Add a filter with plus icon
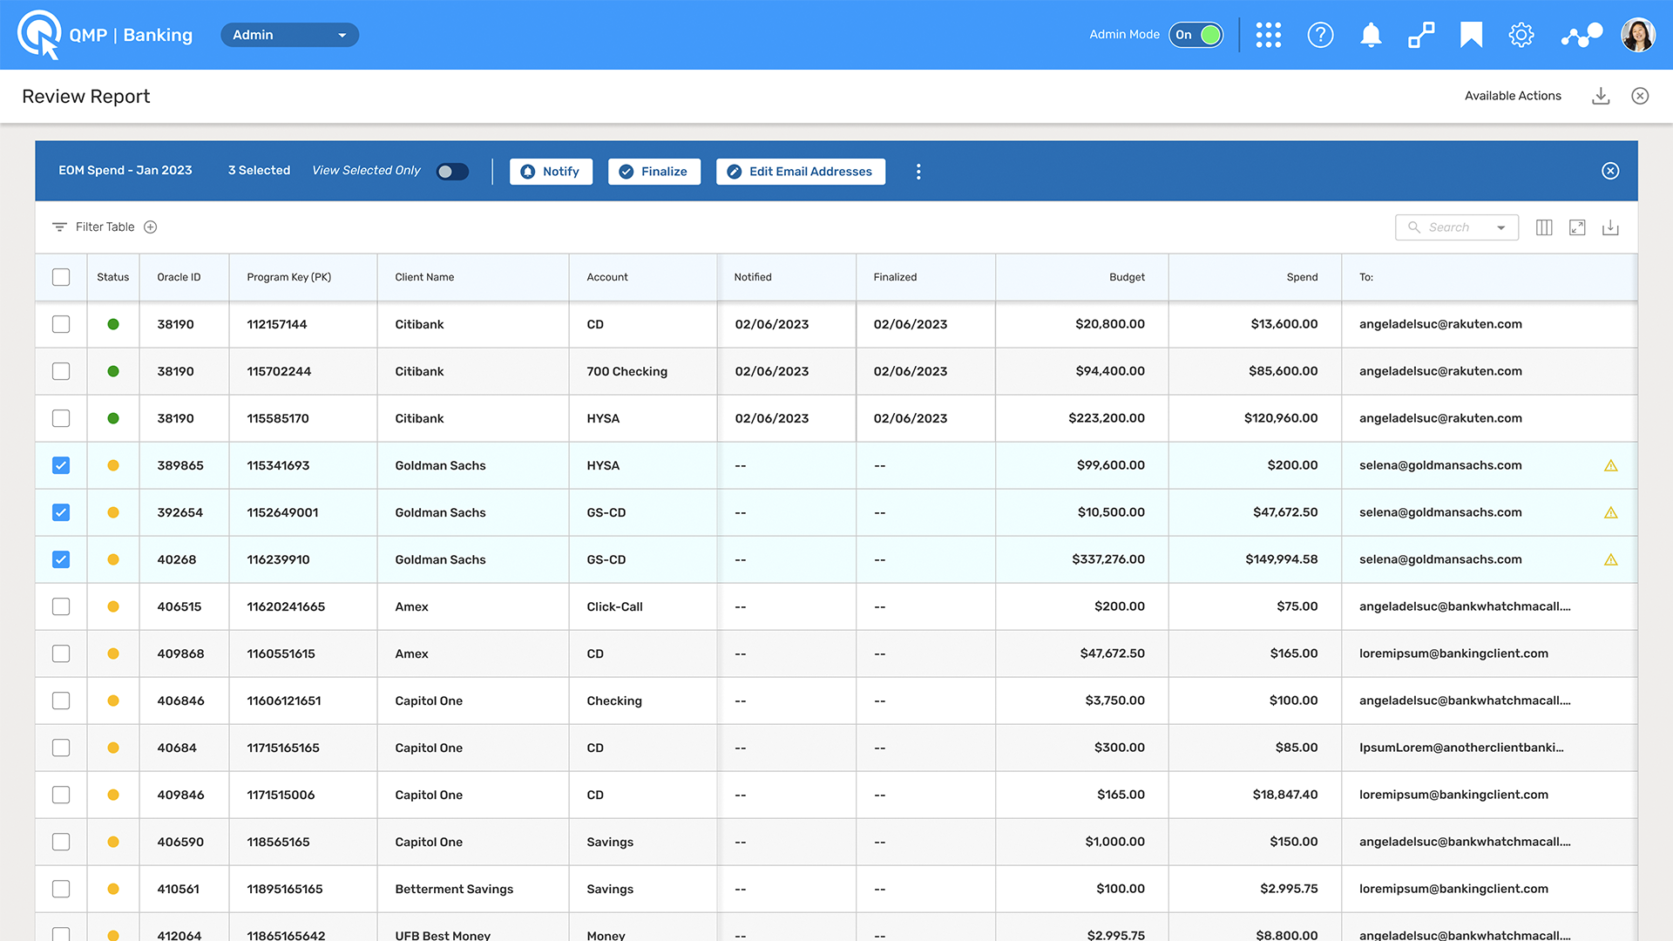1673x941 pixels. (x=151, y=227)
